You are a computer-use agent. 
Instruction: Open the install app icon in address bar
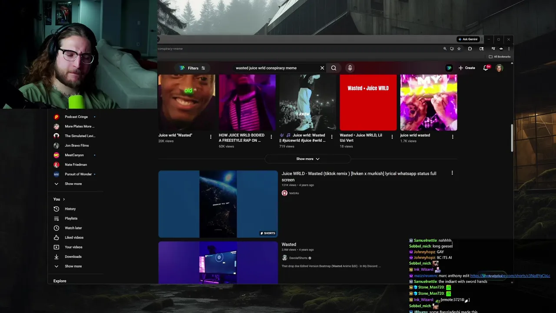(452, 49)
